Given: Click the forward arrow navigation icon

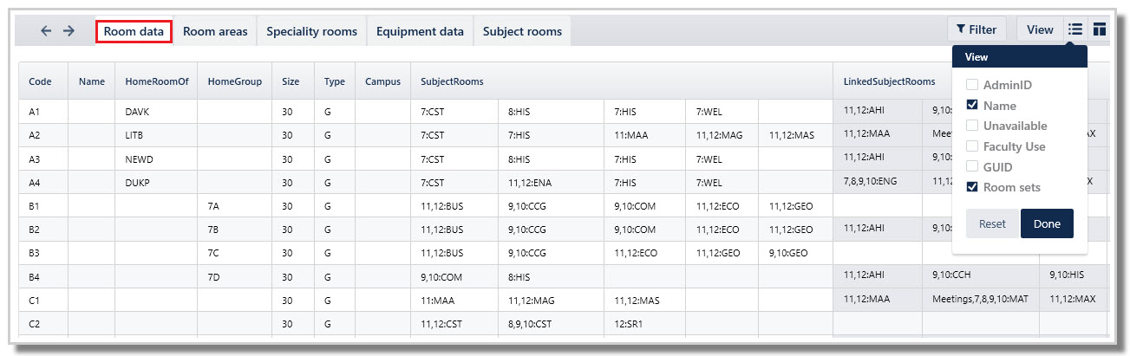Looking at the screenshot, I should click(x=69, y=30).
